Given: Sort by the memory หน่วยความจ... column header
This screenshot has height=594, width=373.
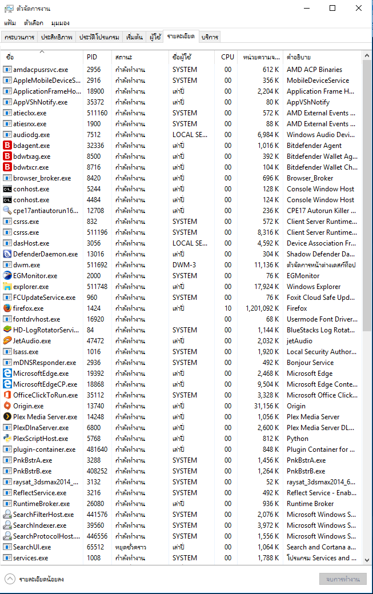Looking at the screenshot, I should tap(260, 57).
